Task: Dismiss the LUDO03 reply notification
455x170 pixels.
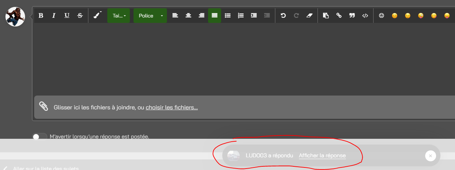Action: [x=430, y=155]
